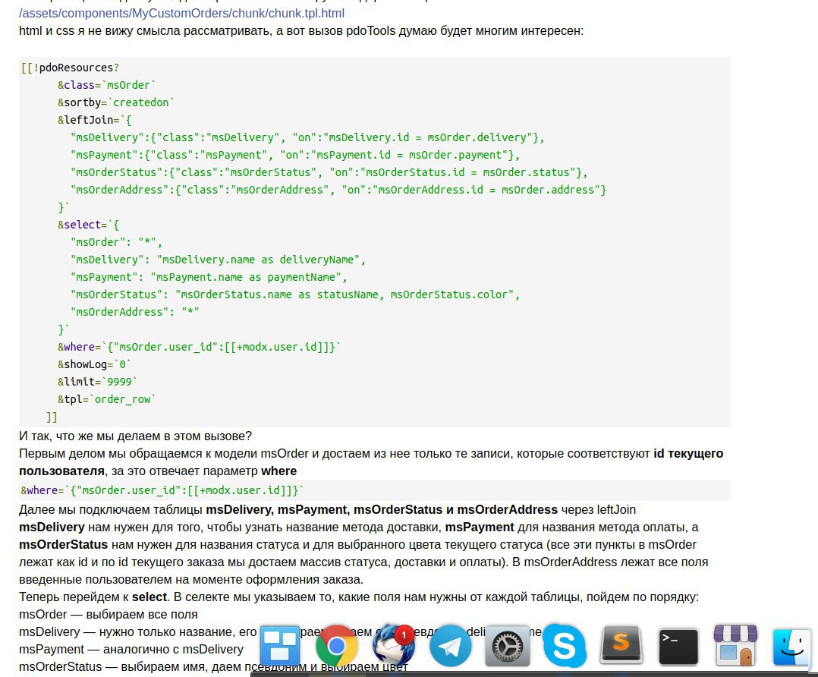818x677 pixels.
Task: Open Sublime Text from the dock
Action: coord(621,645)
